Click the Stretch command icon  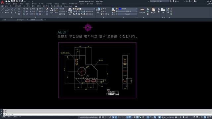tap(26, 14)
